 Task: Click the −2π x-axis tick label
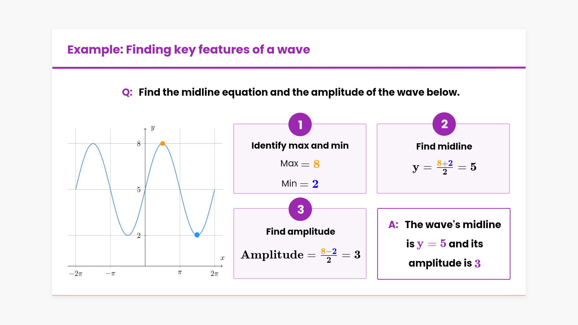[x=76, y=274]
